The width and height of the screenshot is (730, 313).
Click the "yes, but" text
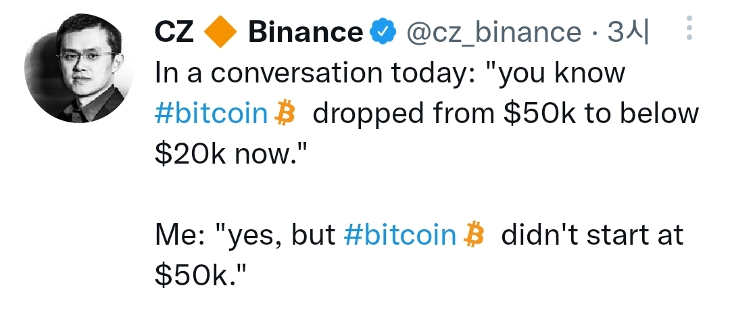(277, 235)
